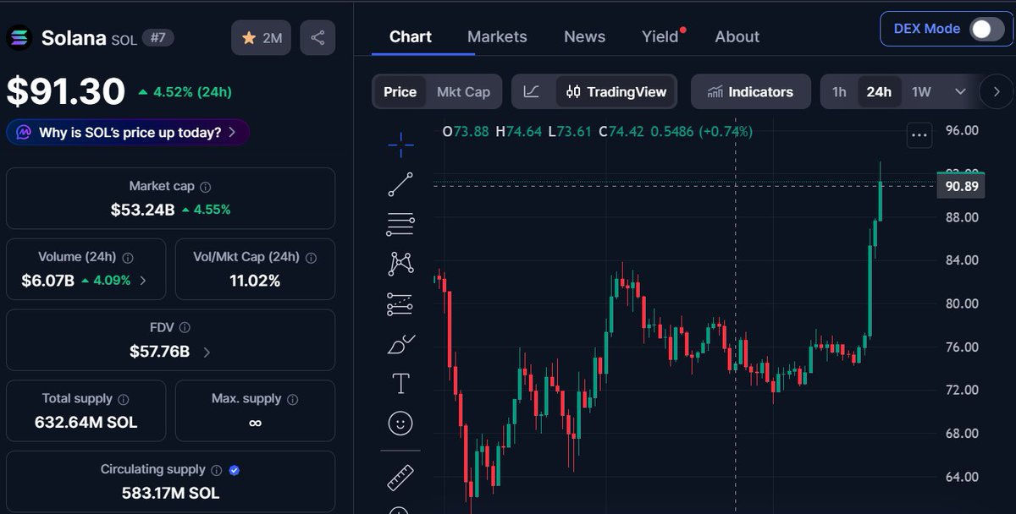
Task: Expand more time range options dropdown
Action: click(x=960, y=91)
